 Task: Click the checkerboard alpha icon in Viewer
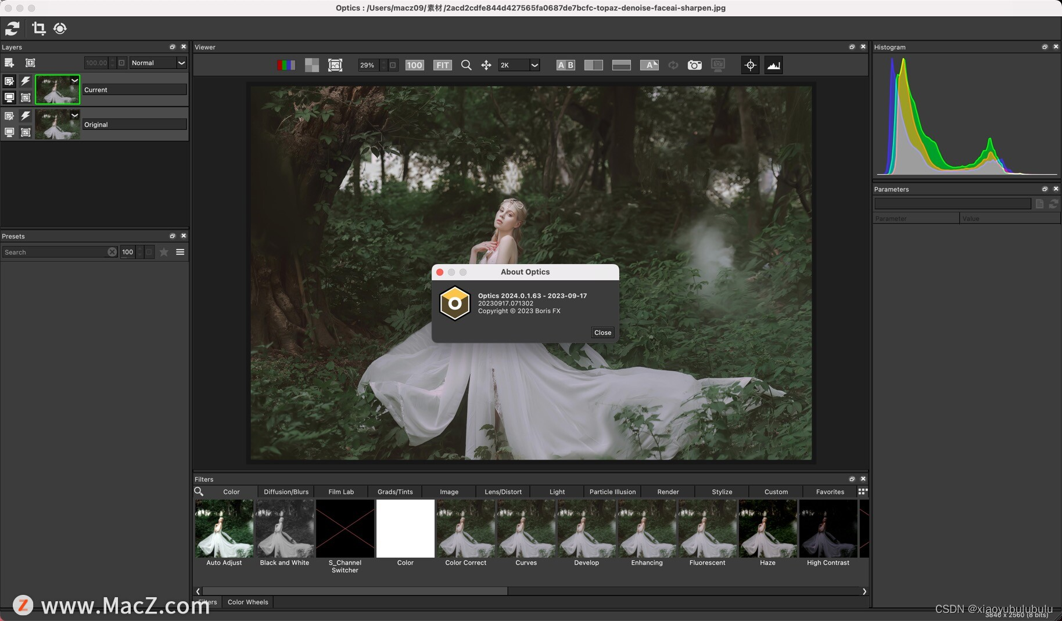point(312,65)
